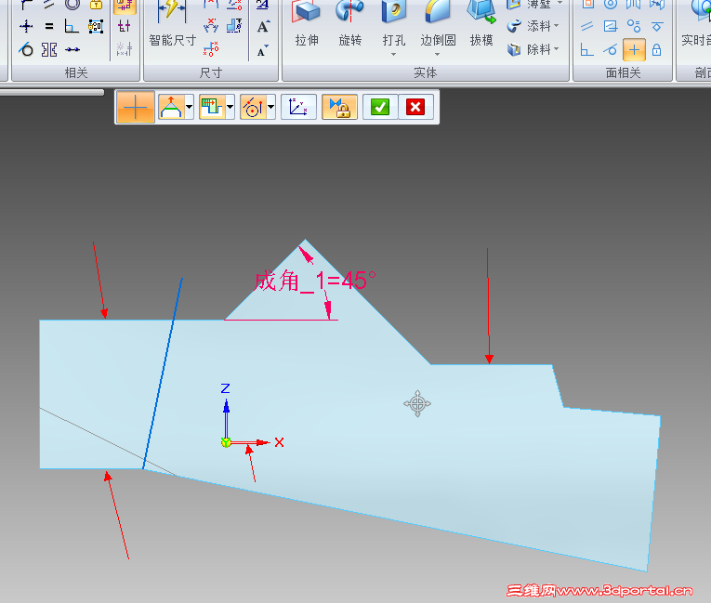This screenshot has height=603, width=711.
Task: Click the 相关 group label
Action: pyautogui.click(x=75, y=72)
